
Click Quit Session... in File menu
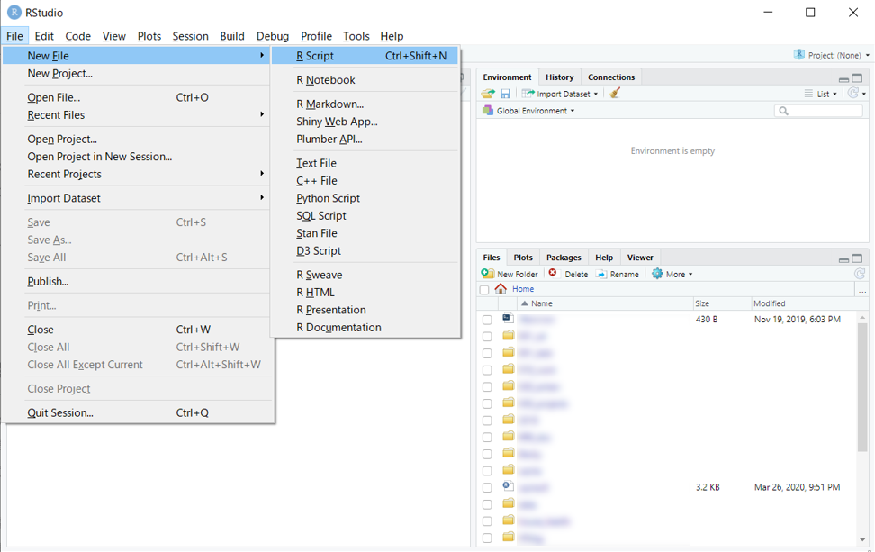137,412
